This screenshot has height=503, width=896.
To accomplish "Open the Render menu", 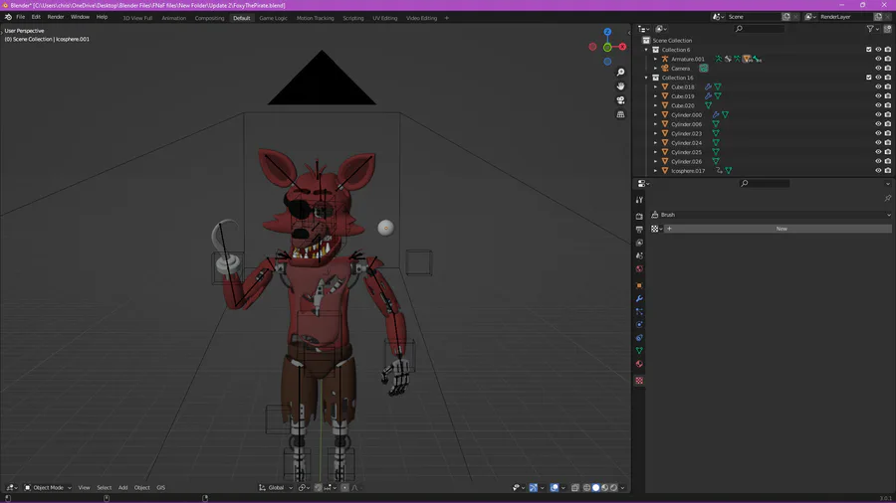I will click(56, 17).
